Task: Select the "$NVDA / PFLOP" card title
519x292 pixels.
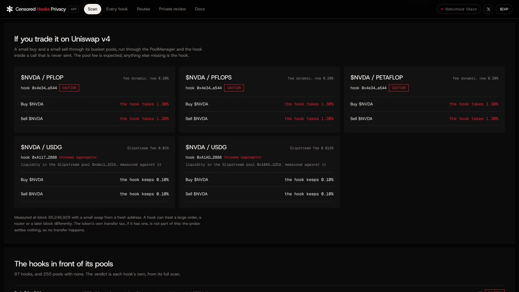Action: click(x=42, y=77)
